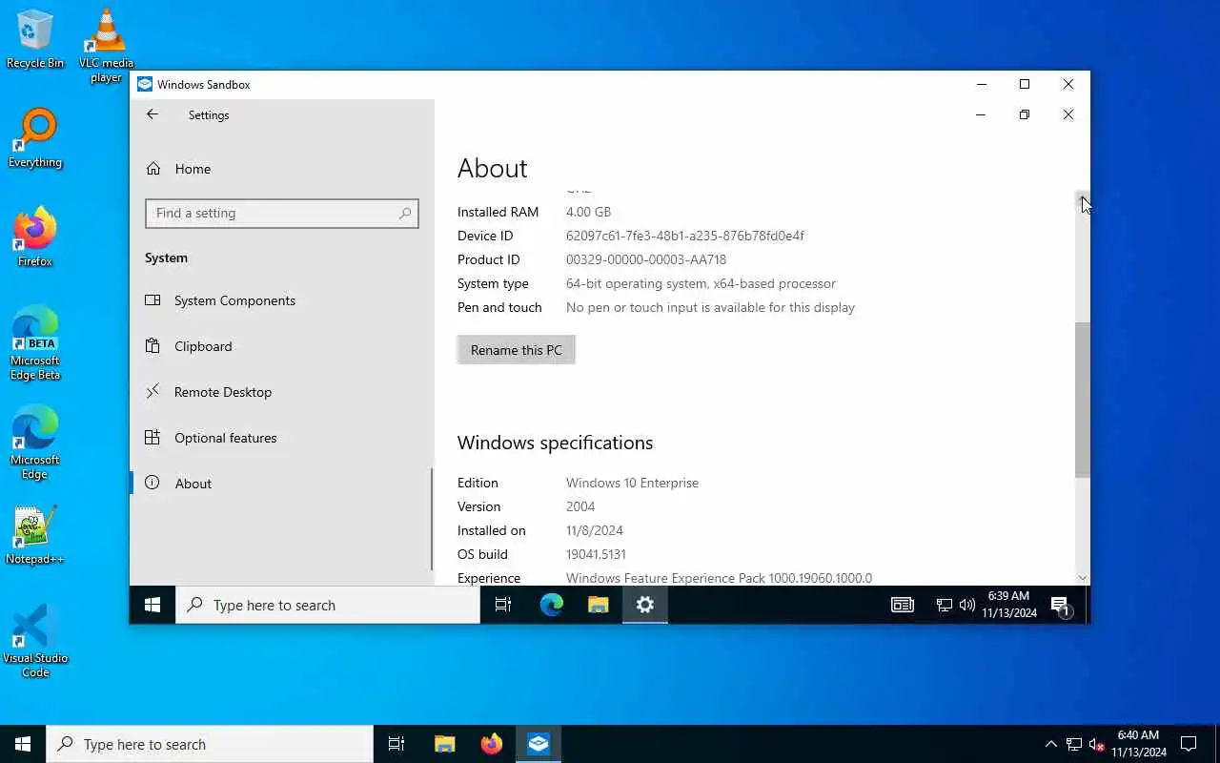Viewport: 1220px width, 763px height.
Task: Click Windows 10 Enterprise edition text
Action: click(632, 483)
